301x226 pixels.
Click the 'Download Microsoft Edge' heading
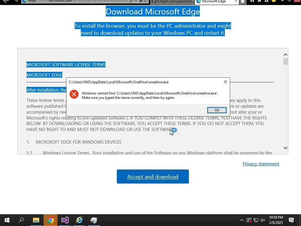pos(153,11)
